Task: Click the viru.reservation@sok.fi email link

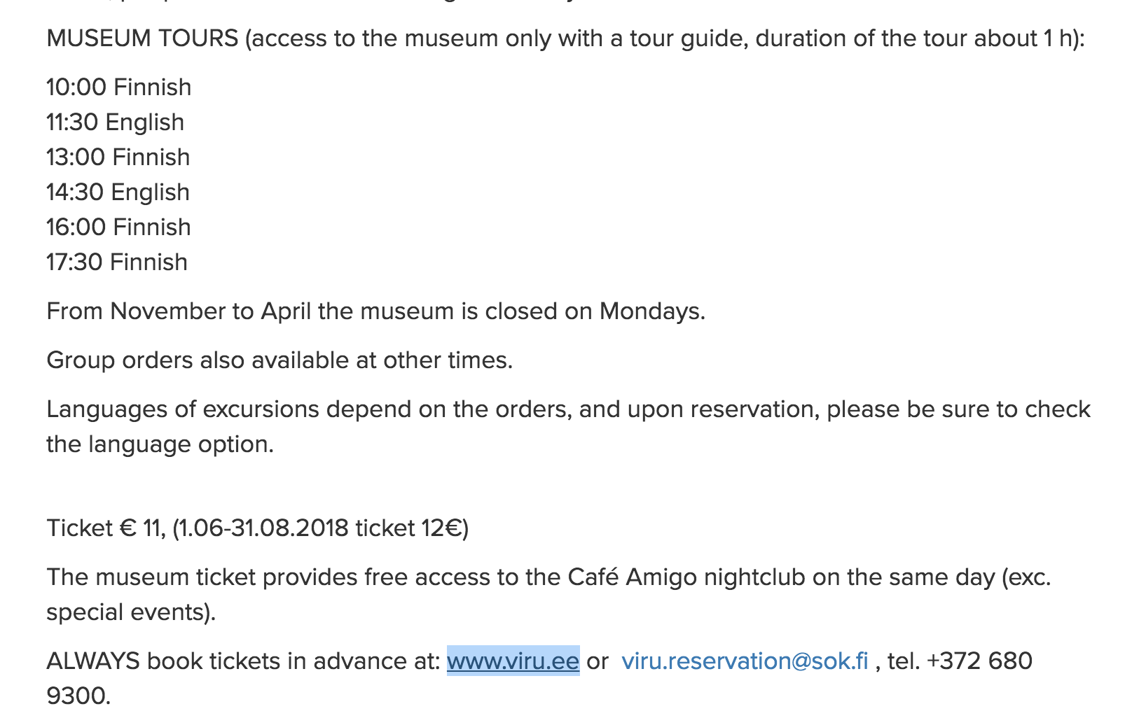Action: tap(745, 661)
